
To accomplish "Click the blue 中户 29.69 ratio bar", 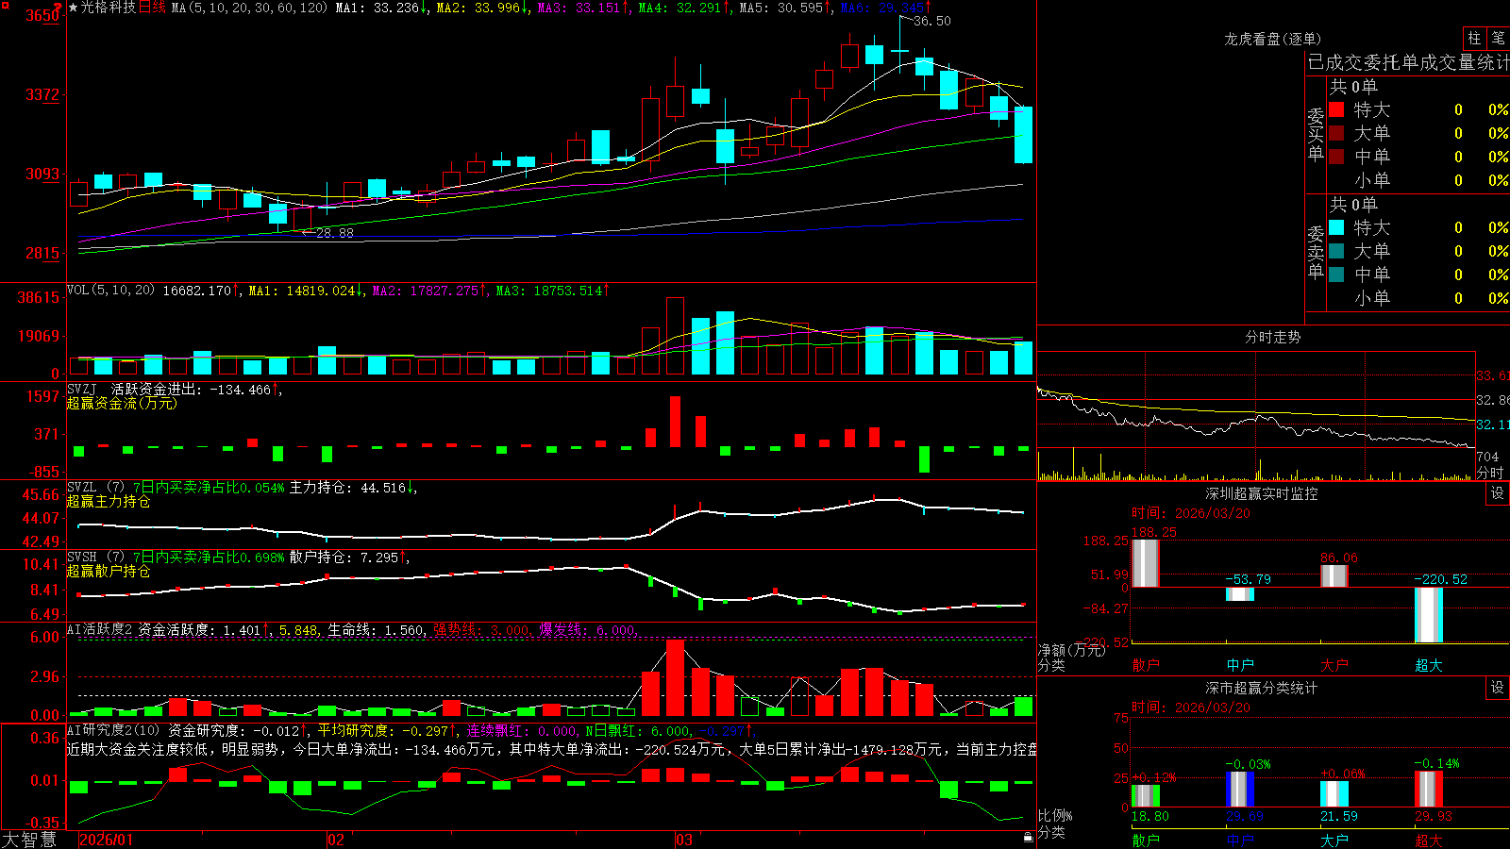I will [1240, 790].
